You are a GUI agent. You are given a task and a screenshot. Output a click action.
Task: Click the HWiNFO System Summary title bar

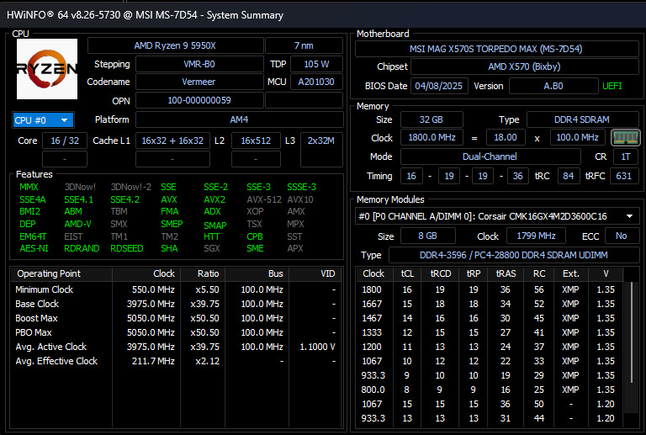[323, 14]
